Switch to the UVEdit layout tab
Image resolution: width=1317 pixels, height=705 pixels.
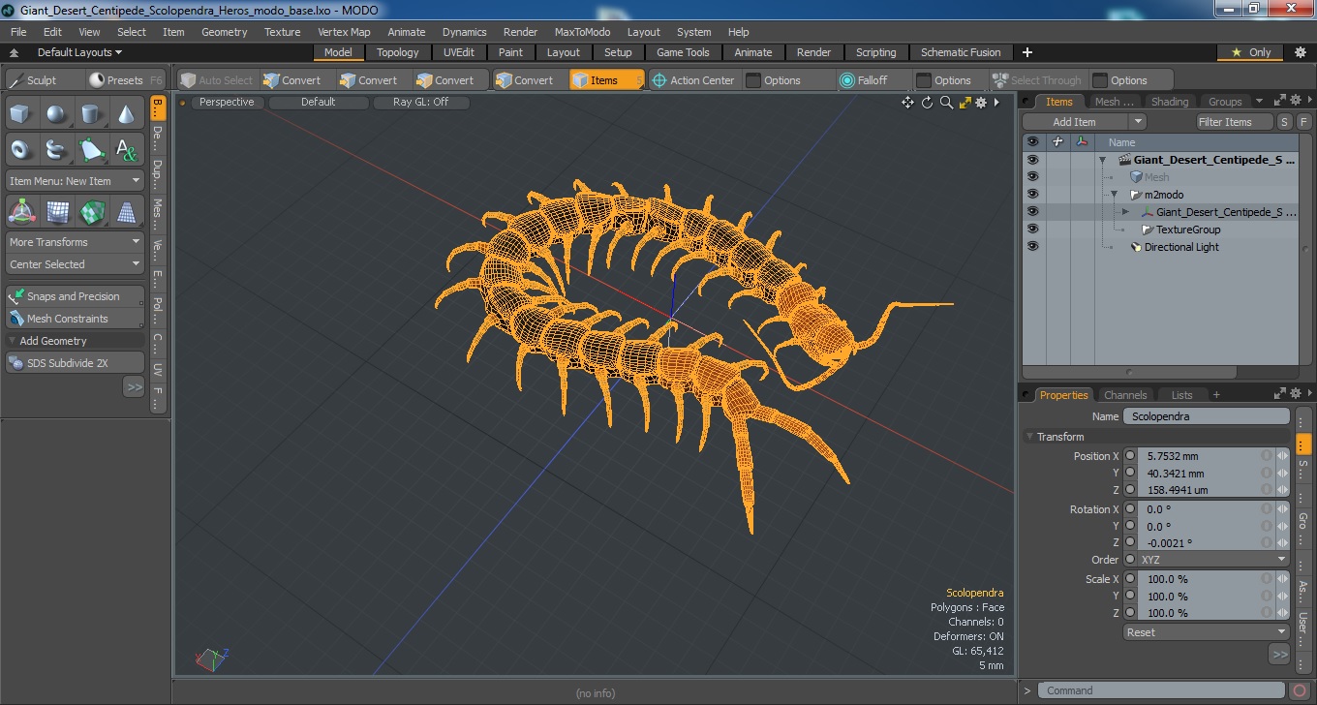[459, 52]
